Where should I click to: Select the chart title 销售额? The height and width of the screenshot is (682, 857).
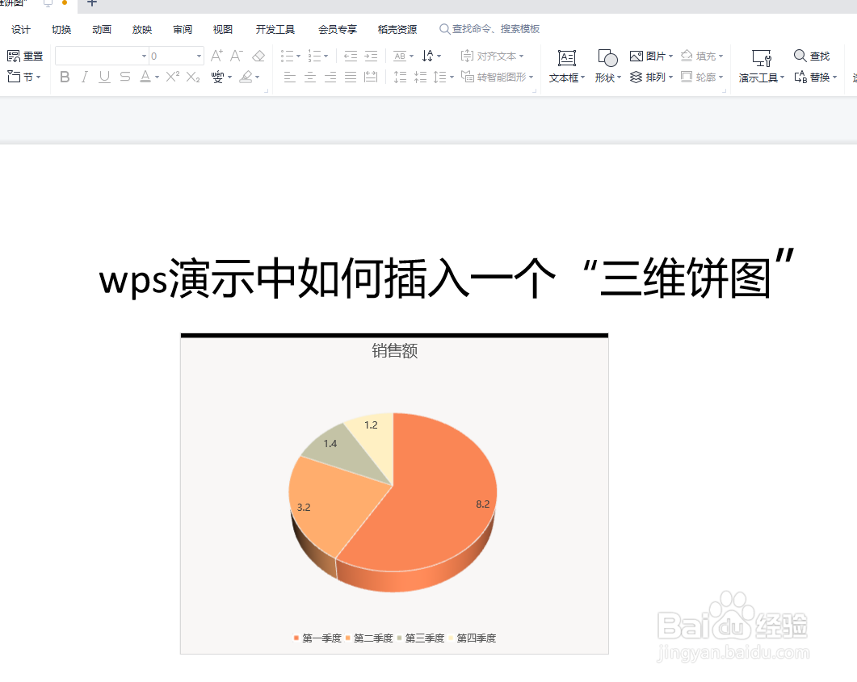coord(395,350)
